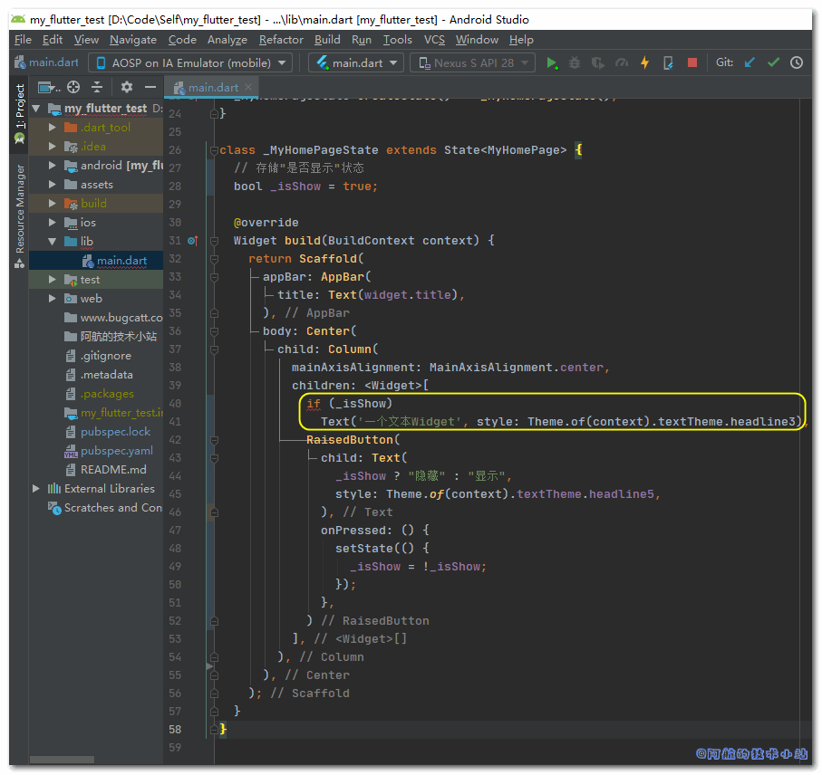The height and width of the screenshot is (775, 822).
Task: Open the AOSP on IA Emulator device dropdown
Action: click(190, 62)
